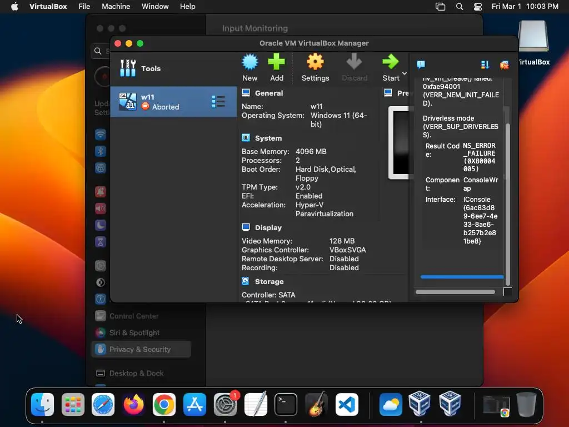Screen dimensions: 569x427
Task: Click the green Add machine icon
Action: click(x=276, y=62)
